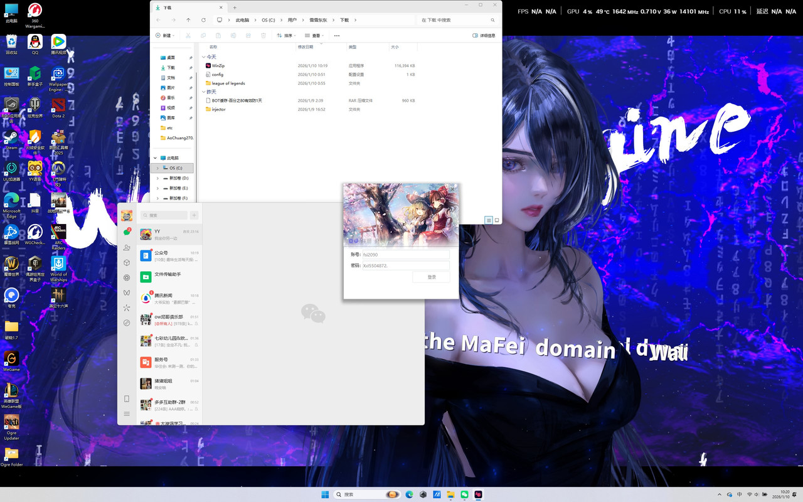The width and height of the screenshot is (803, 502).
Task: Click the Explorer delete trash icon
Action: [x=263, y=36]
